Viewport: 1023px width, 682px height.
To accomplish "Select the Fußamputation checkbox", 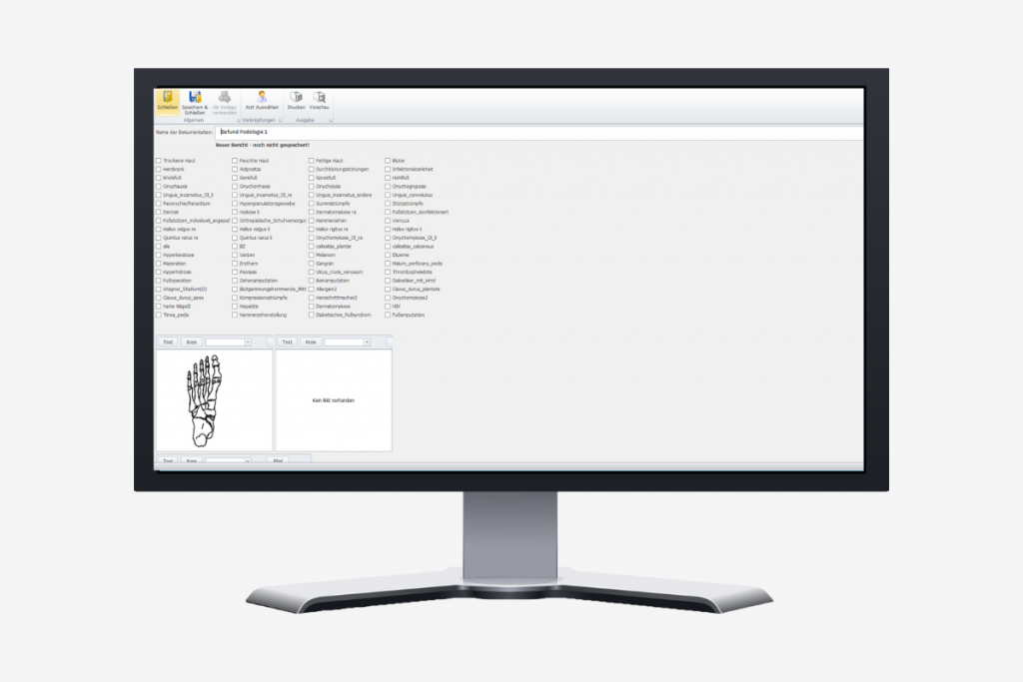I will coord(389,315).
